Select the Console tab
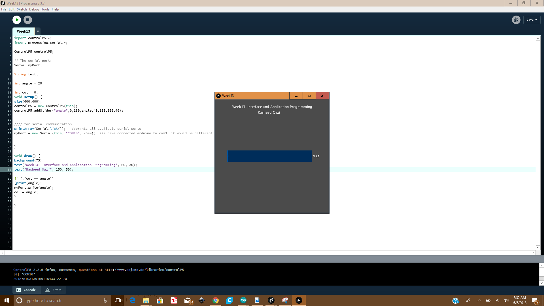 point(26,290)
